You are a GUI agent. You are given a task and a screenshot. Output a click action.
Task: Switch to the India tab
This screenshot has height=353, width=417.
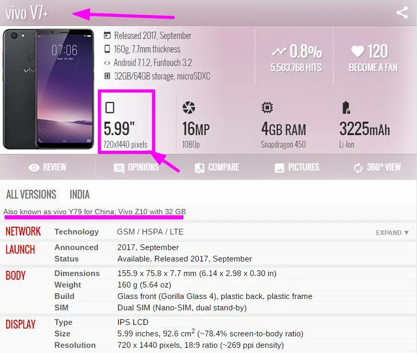click(80, 194)
